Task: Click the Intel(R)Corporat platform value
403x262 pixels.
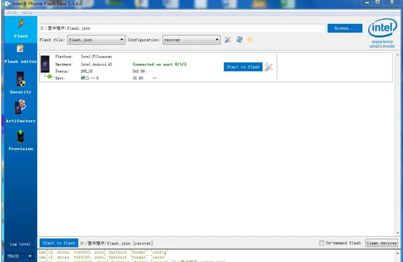Action: click(97, 56)
